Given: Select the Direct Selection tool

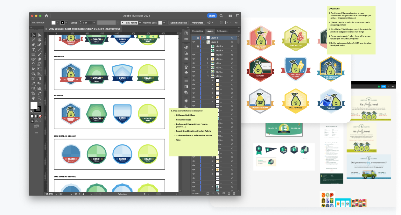Looking at the screenshot, I should (39, 35).
